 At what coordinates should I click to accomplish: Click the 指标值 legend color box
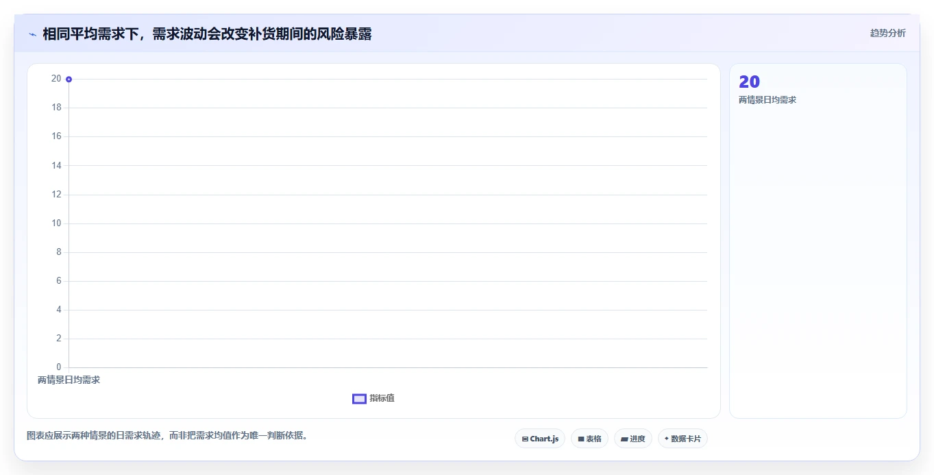[x=359, y=399]
